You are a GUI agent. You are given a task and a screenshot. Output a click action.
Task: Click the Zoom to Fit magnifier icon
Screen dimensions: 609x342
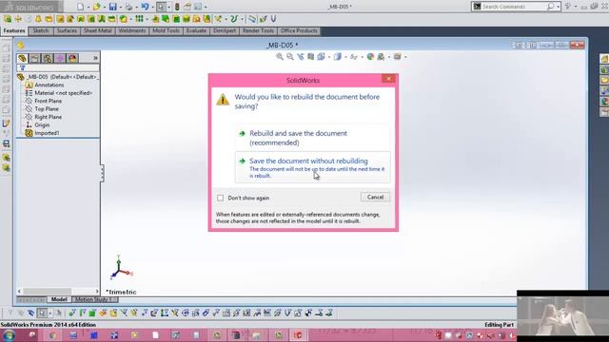click(x=280, y=57)
